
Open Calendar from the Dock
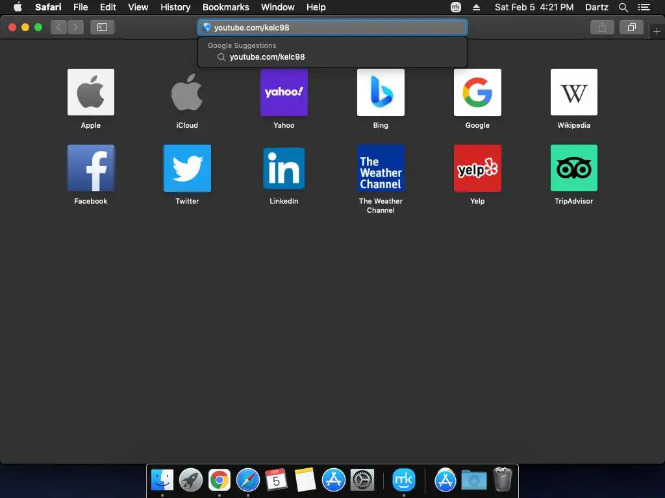point(276,480)
